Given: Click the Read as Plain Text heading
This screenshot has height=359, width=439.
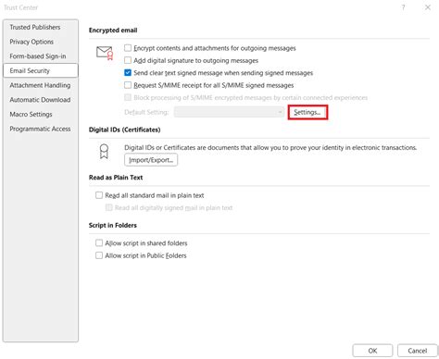Looking at the screenshot, I should 116,178.
